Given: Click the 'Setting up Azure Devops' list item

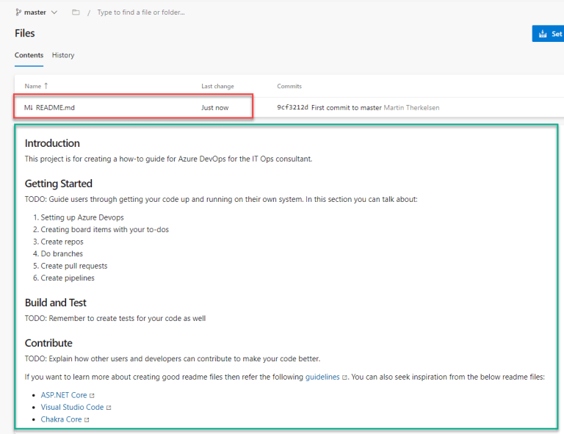Looking at the screenshot, I should pos(82,217).
